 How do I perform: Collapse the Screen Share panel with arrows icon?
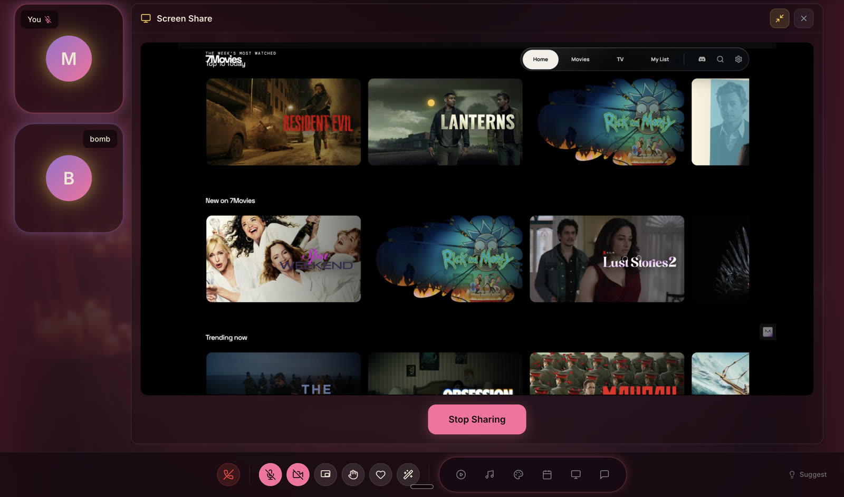coord(780,18)
